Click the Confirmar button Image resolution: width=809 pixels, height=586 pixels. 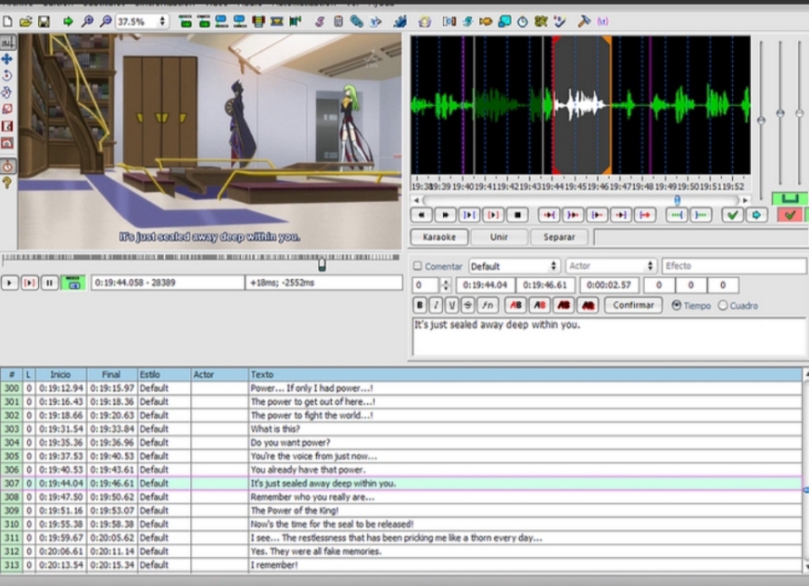(x=632, y=305)
